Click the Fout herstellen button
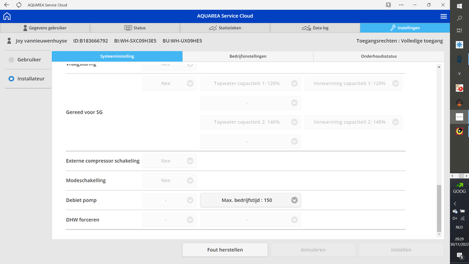 [x=225, y=250]
